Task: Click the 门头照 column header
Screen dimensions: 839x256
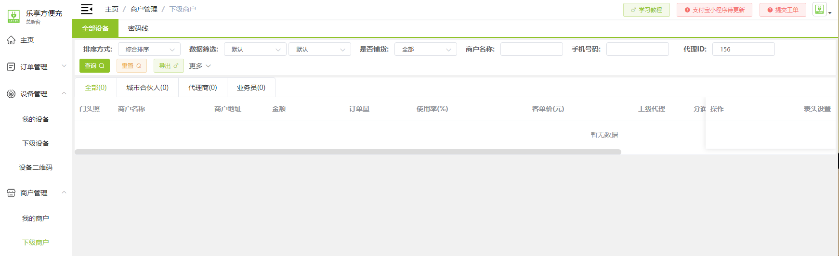Action: [90, 109]
